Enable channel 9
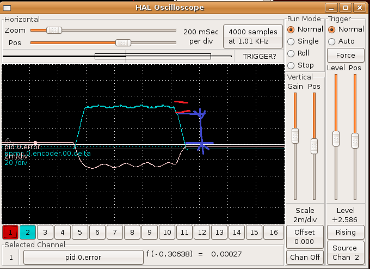The image size is (370, 269). tap(150, 233)
